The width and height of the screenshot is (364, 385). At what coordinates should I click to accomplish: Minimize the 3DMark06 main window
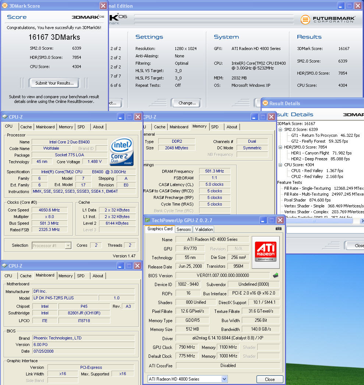pyautogui.click(x=340, y=6)
